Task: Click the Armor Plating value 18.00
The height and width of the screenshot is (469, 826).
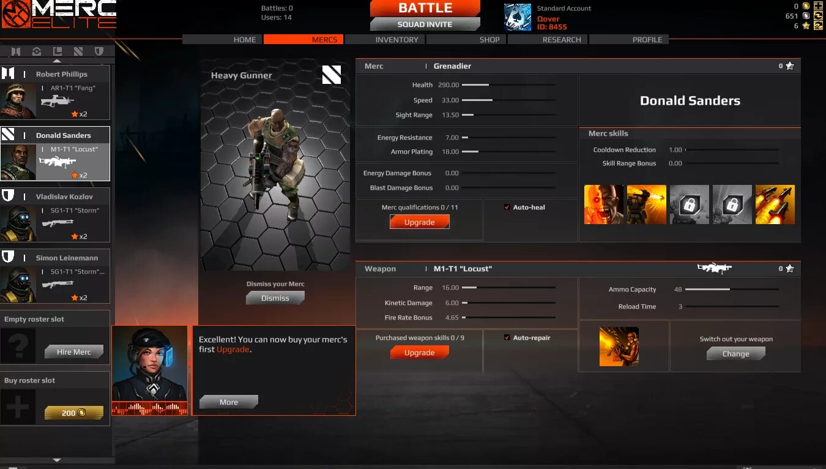Action: 450,152
